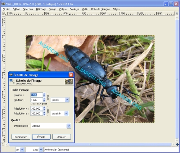
Task: Increase Largeur value with up arrow
Action: coord(44,94)
